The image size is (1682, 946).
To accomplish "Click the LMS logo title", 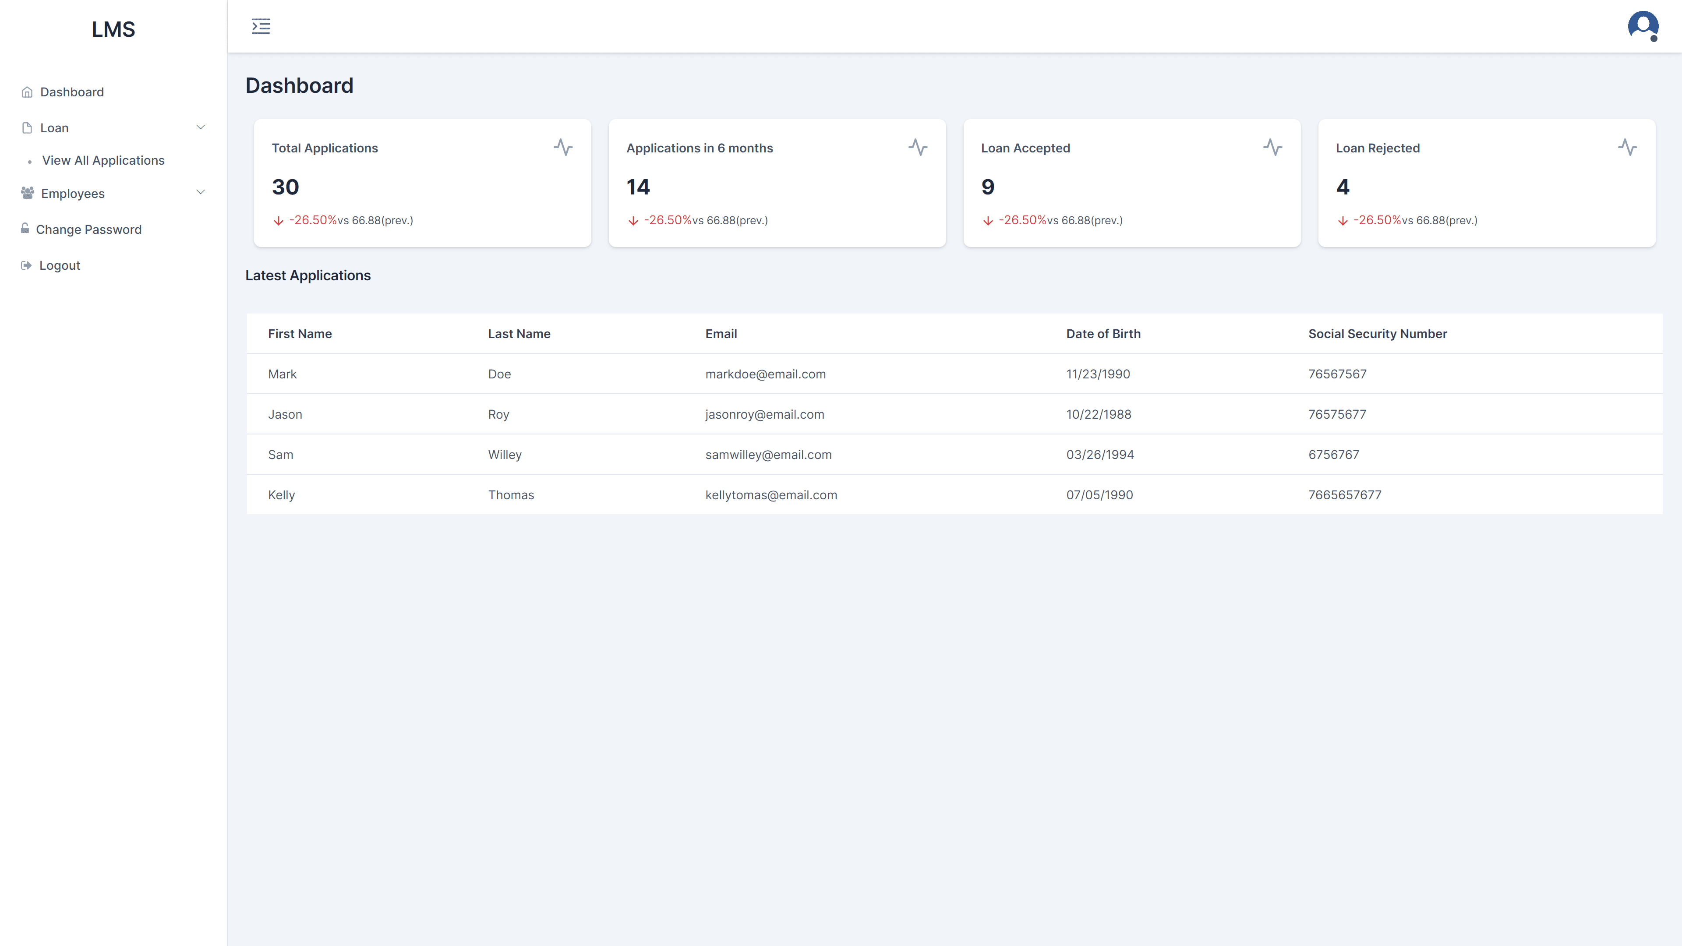I will click(x=113, y=29).
